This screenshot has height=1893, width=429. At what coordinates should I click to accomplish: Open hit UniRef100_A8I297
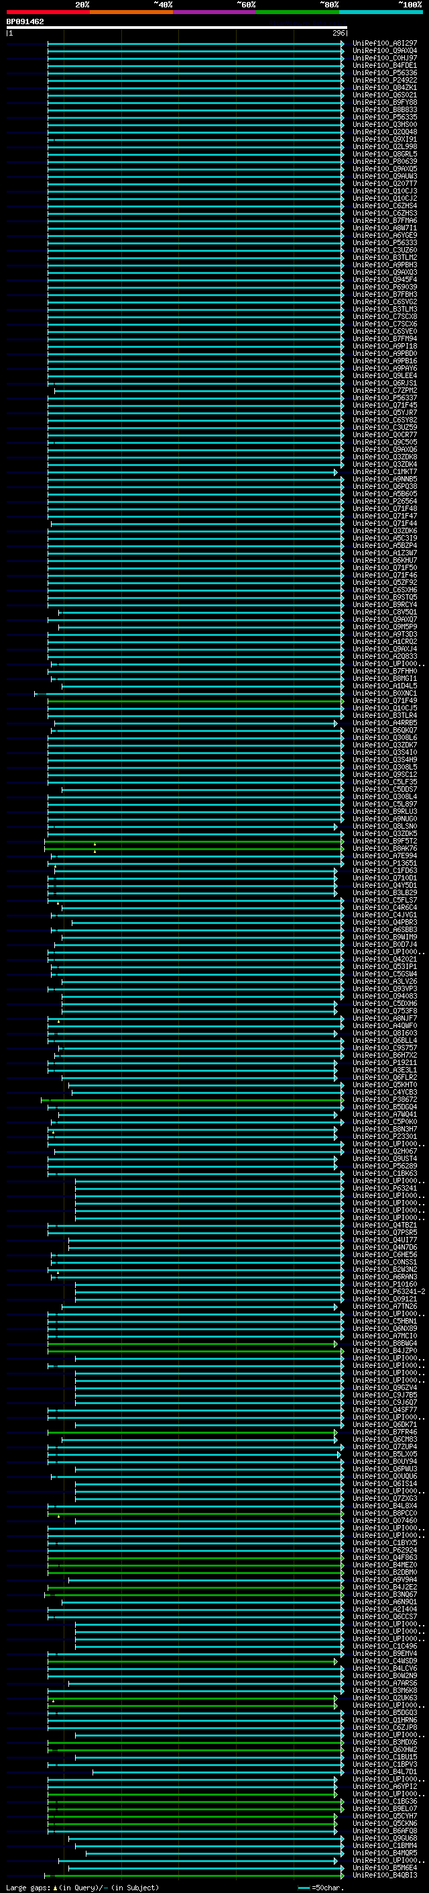point(384,44)
